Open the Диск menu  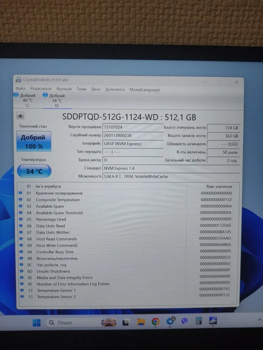pyautogui.click(x=96, y=89)
